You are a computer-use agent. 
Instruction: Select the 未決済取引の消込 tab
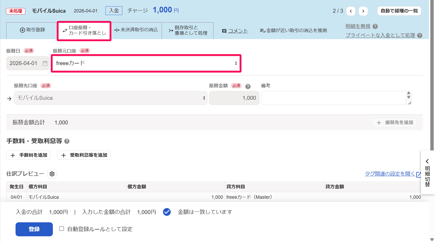click(136, 30)
